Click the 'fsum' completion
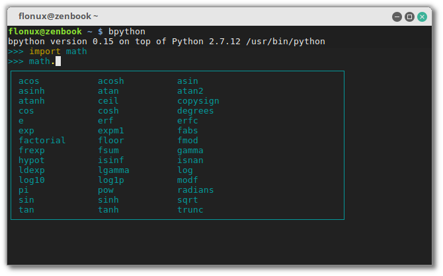 (x=108, y=150)
